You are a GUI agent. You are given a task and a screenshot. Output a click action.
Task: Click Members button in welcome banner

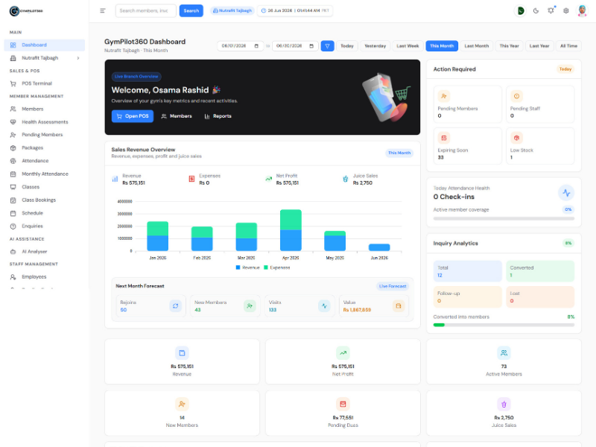177,116
